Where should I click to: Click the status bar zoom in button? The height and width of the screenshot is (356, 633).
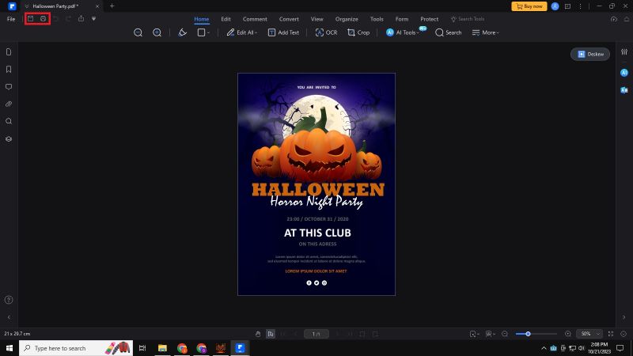click(568, 334)
